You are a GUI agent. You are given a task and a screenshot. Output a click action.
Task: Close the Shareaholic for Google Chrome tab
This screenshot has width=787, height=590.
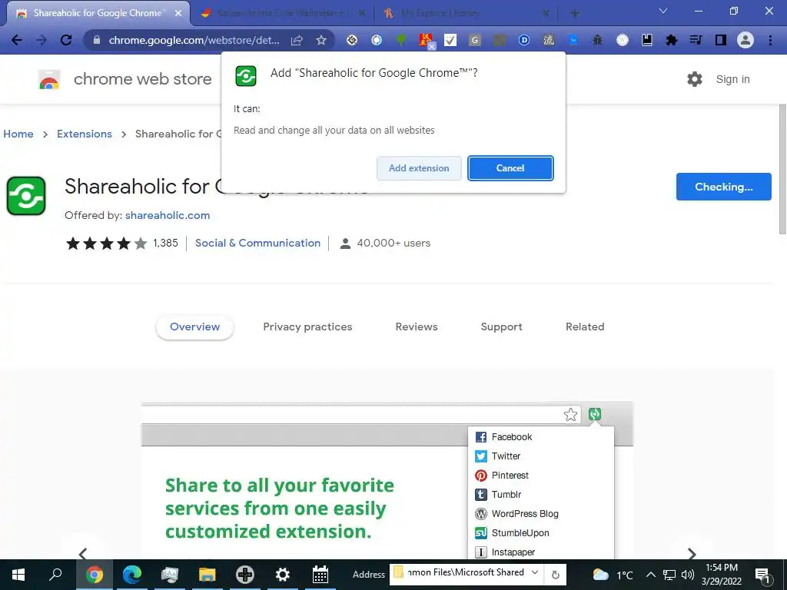(x=178, y=13)
